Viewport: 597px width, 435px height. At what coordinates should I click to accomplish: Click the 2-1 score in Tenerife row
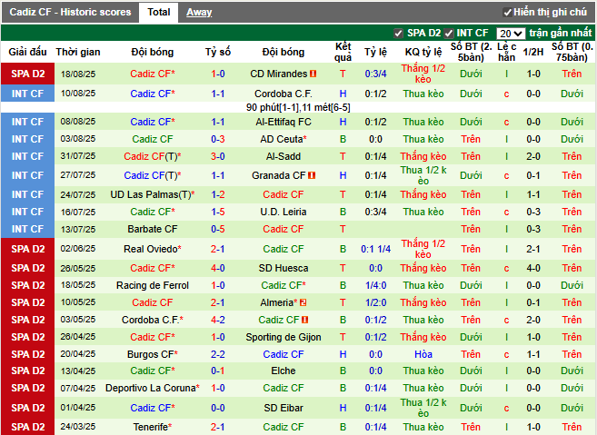click(x=218, y=427)
